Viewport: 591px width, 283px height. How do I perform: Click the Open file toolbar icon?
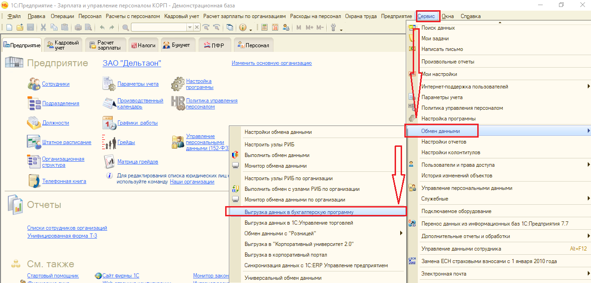point(20,27)
